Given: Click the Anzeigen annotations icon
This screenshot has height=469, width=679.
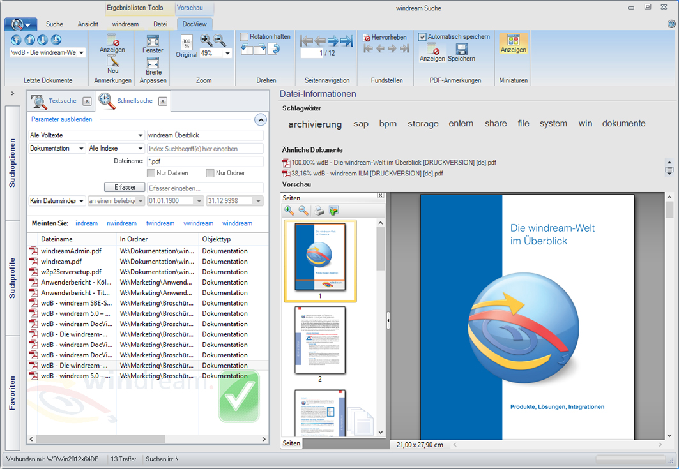Looking at the screenshot, I should coord(112,43).
